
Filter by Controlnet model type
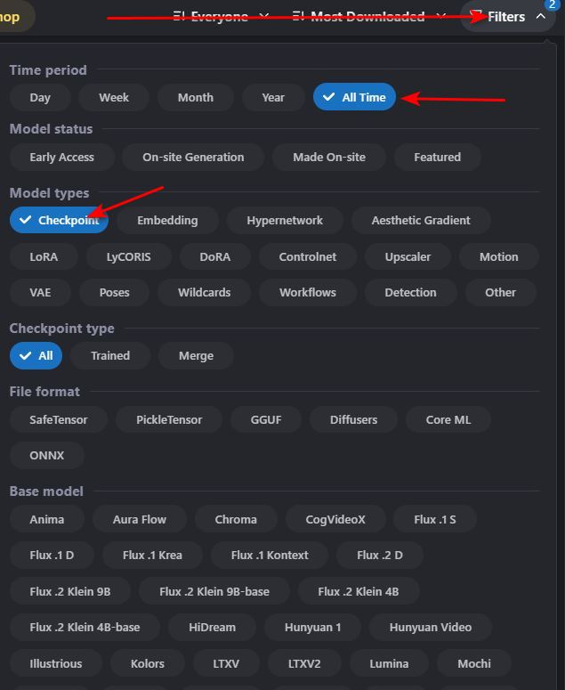pos(307,256)
